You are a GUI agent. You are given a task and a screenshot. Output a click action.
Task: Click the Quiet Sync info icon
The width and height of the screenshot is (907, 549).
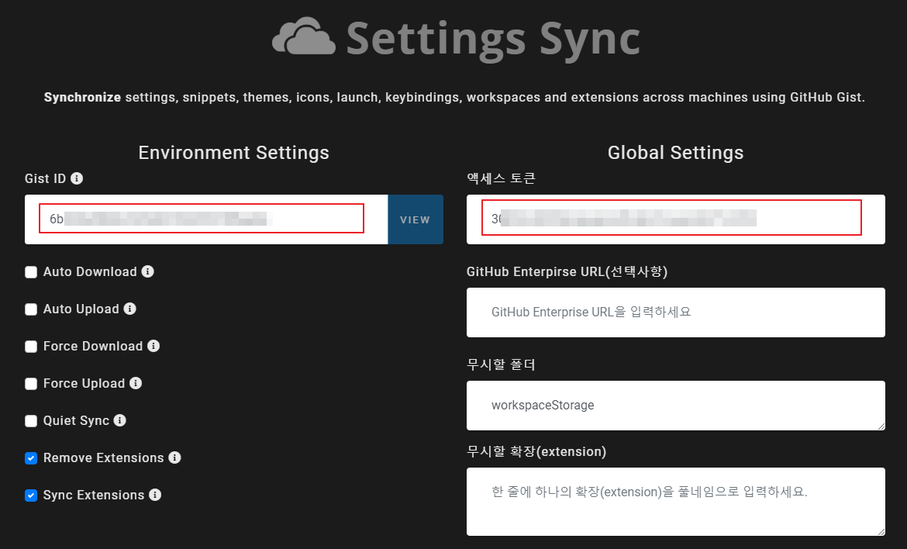coord(119,420)
